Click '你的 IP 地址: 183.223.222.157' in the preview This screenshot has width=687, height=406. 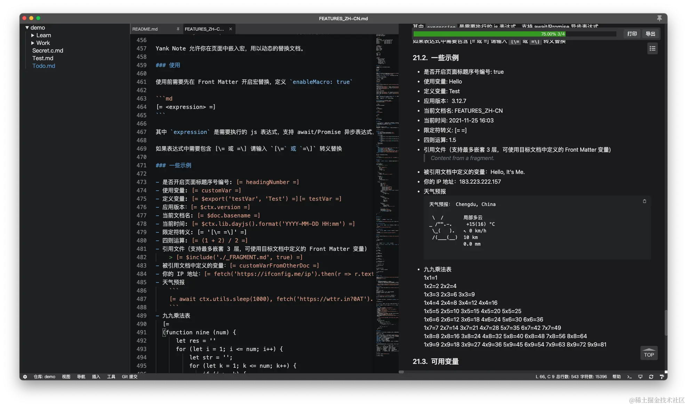point(462,182)
